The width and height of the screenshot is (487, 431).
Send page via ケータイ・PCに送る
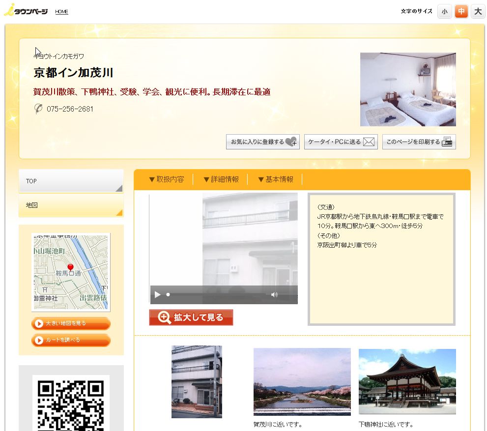(x=341, y=142)
